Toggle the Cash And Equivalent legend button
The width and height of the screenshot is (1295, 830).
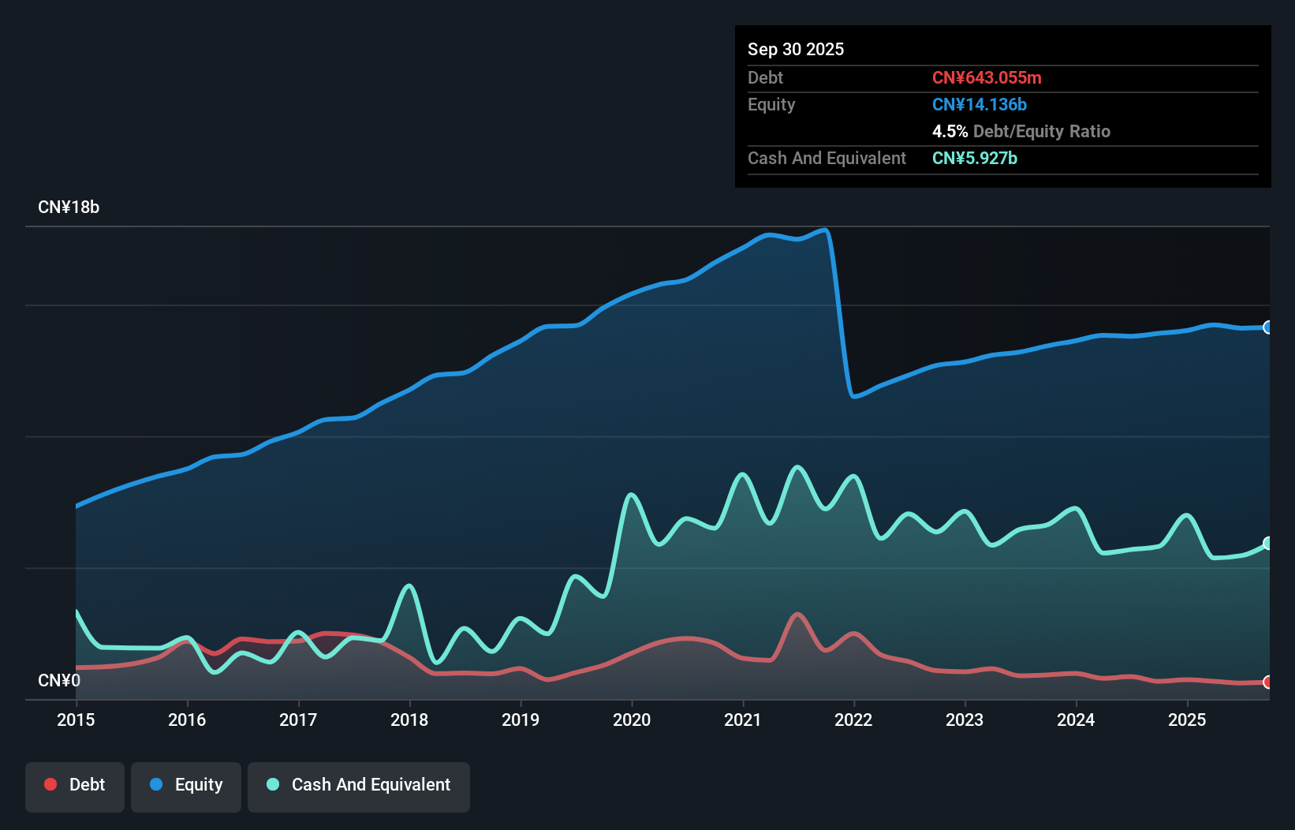[x=359, y=785]
